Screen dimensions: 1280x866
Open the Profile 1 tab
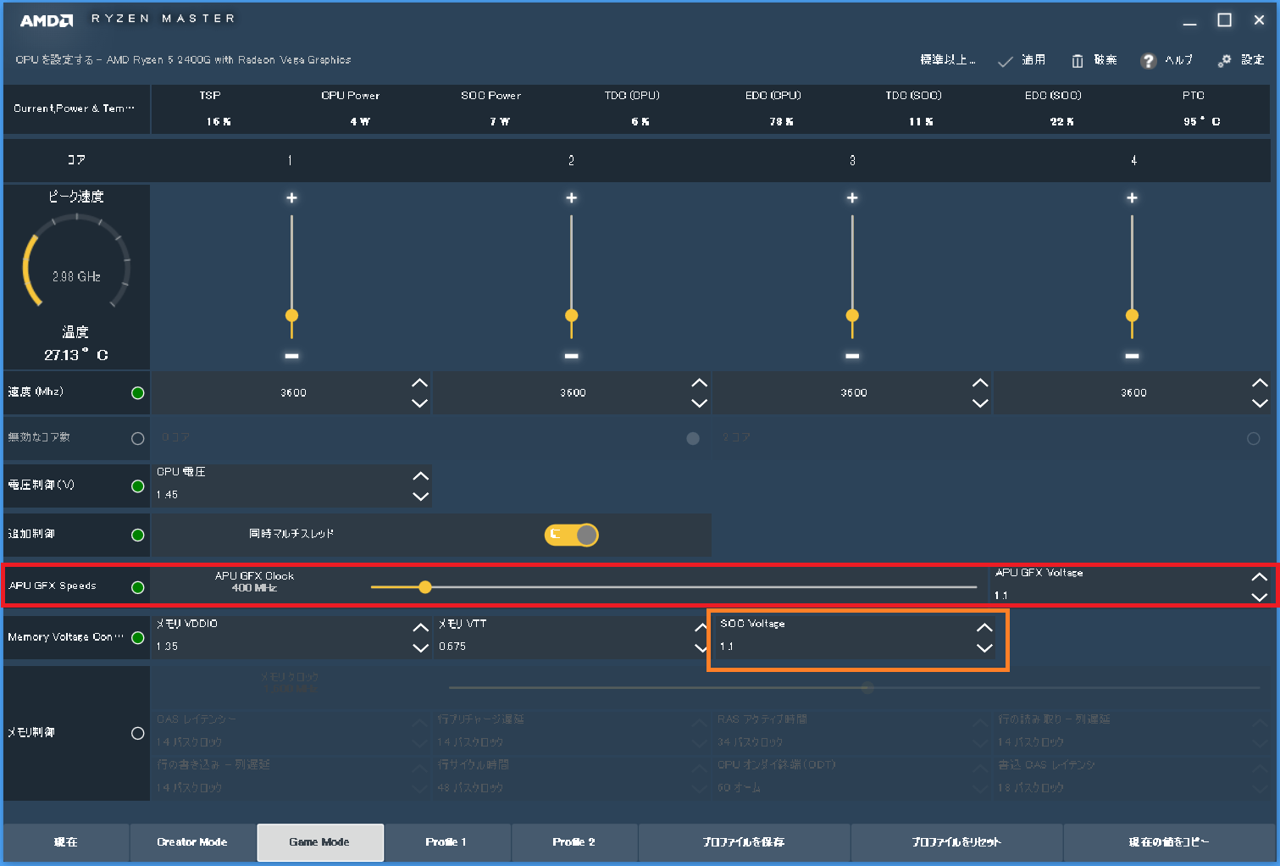tap(446, 842)
